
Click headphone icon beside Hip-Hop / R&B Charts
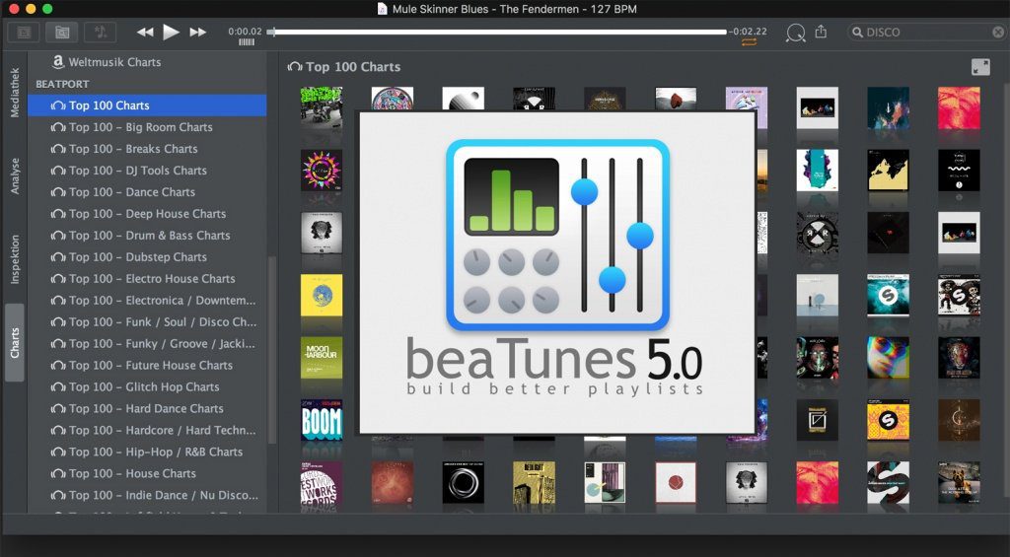[58, 453]
